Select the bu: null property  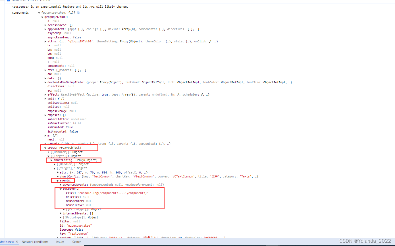[54, 53]
